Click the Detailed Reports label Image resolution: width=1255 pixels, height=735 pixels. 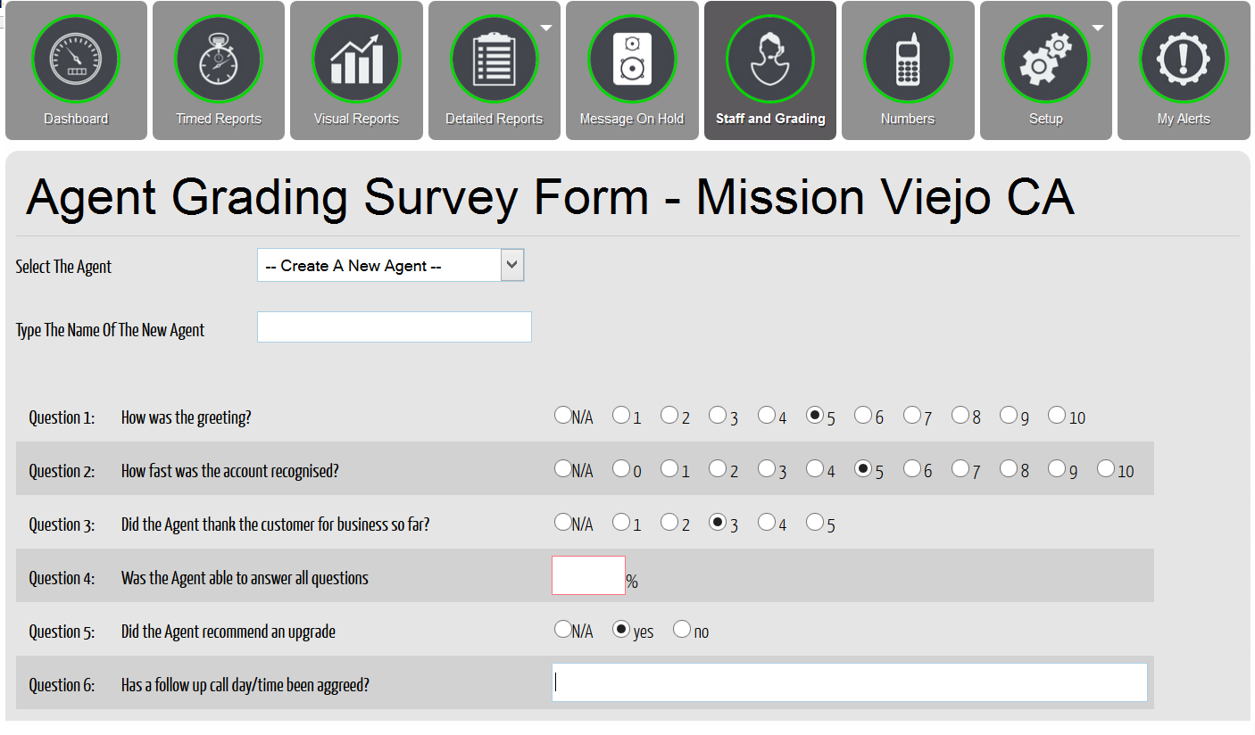point(494,119)
